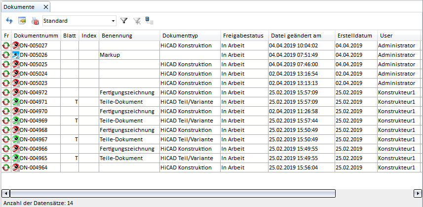Click markup document icon next to DN-005026

pyautogui.click(x=16, y=55)
